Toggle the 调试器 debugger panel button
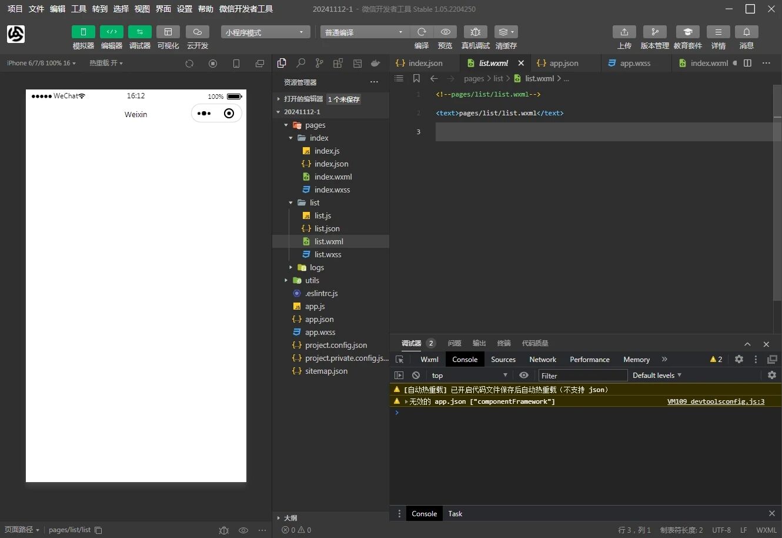Viewport: 782px width, 538px height. click(140, 32)
